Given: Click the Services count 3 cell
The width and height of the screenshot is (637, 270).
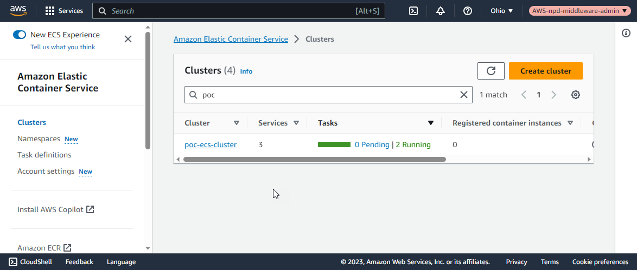Looking at the screenshot, I should 260,144.
